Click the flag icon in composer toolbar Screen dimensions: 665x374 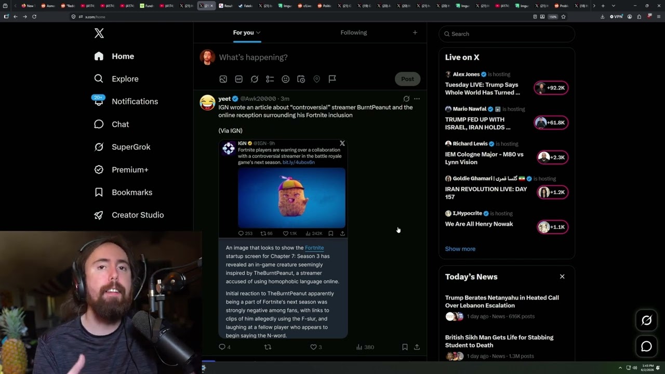click(332, 79)
